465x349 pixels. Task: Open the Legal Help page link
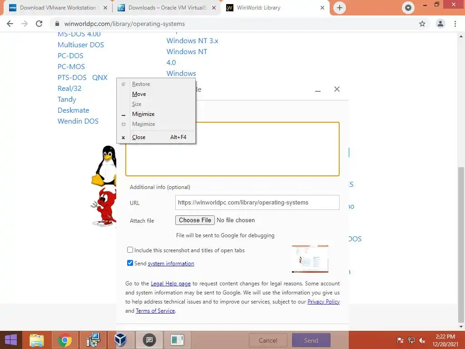click(x=171, y=284)
